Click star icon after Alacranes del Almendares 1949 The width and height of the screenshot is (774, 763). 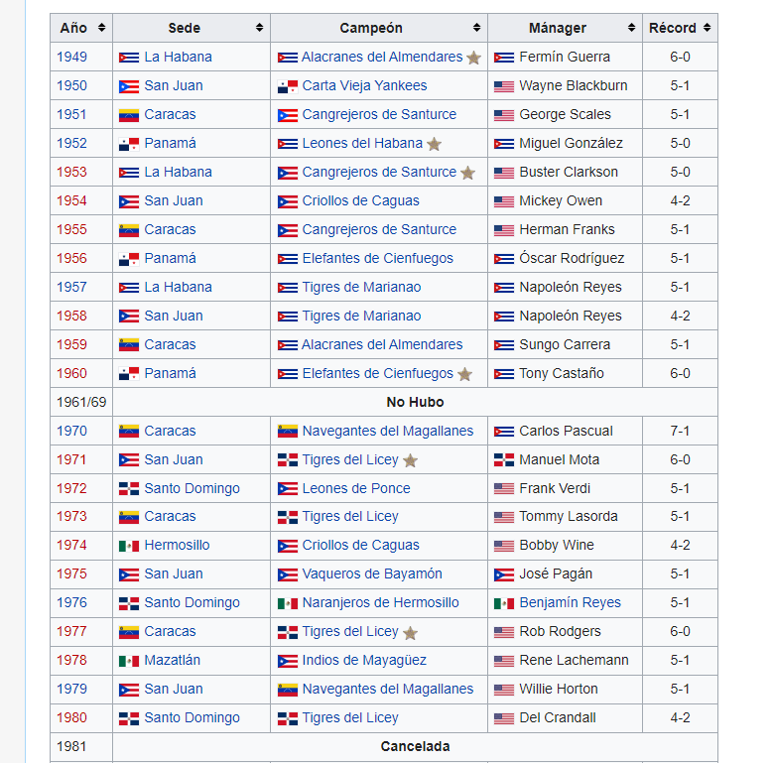[474, 58]
